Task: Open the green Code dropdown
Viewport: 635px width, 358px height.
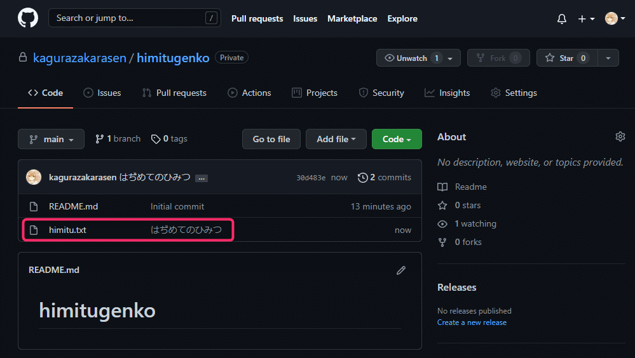Action: [397, 139]
